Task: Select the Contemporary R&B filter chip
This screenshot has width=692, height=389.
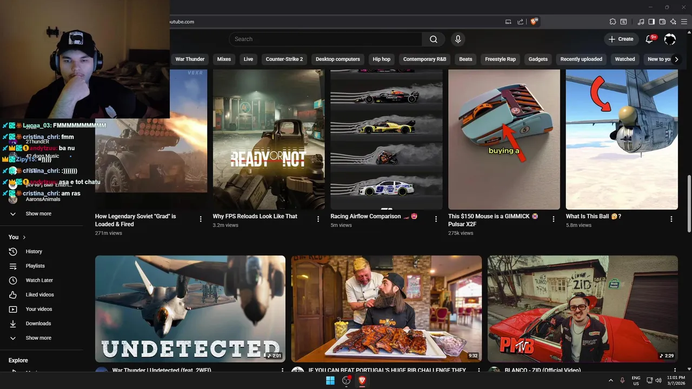Action: pos(425,59)
